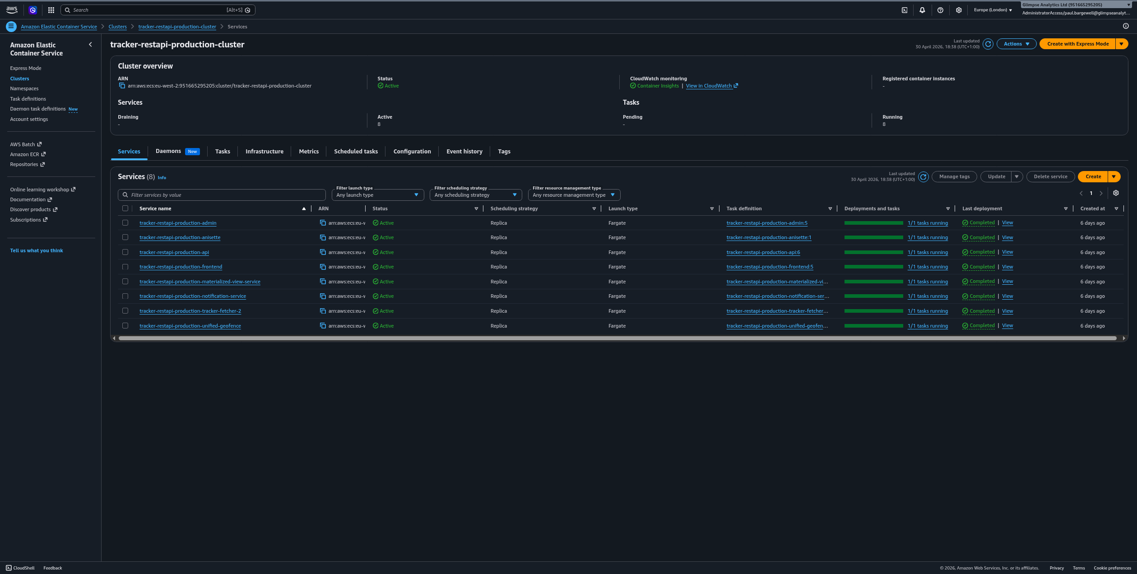Open Europe (London) region selector
Image resolution: width=1137 pixels, height=574 pixels.
[x=993, y=10]
